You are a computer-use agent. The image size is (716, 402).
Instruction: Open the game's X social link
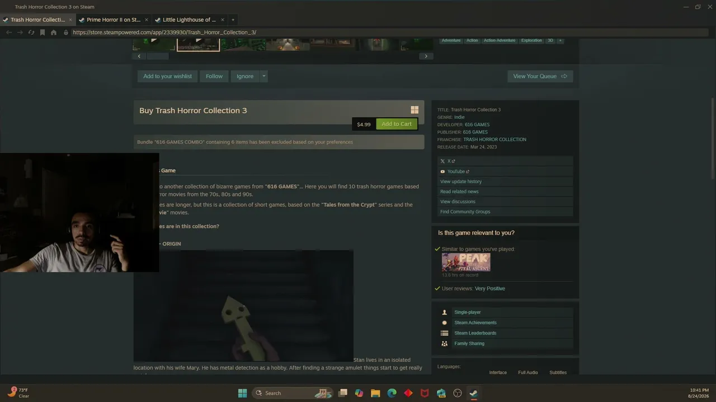[x=505, y=161]
